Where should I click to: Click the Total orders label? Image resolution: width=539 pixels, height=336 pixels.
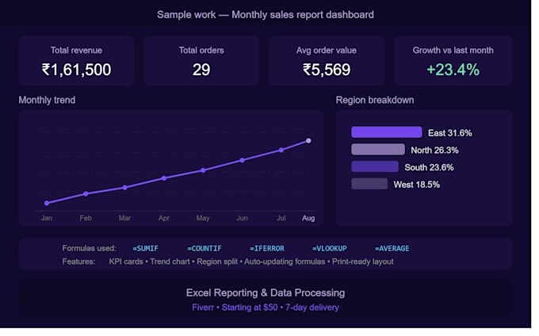[x=201, y=50]
